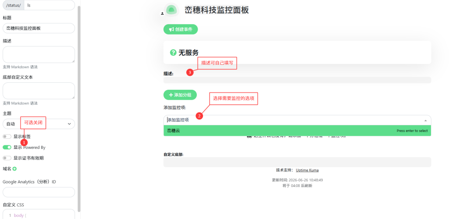
Task: Collapse the 添加监控项 dropdown arrow
Action: (x=425, y=120)
